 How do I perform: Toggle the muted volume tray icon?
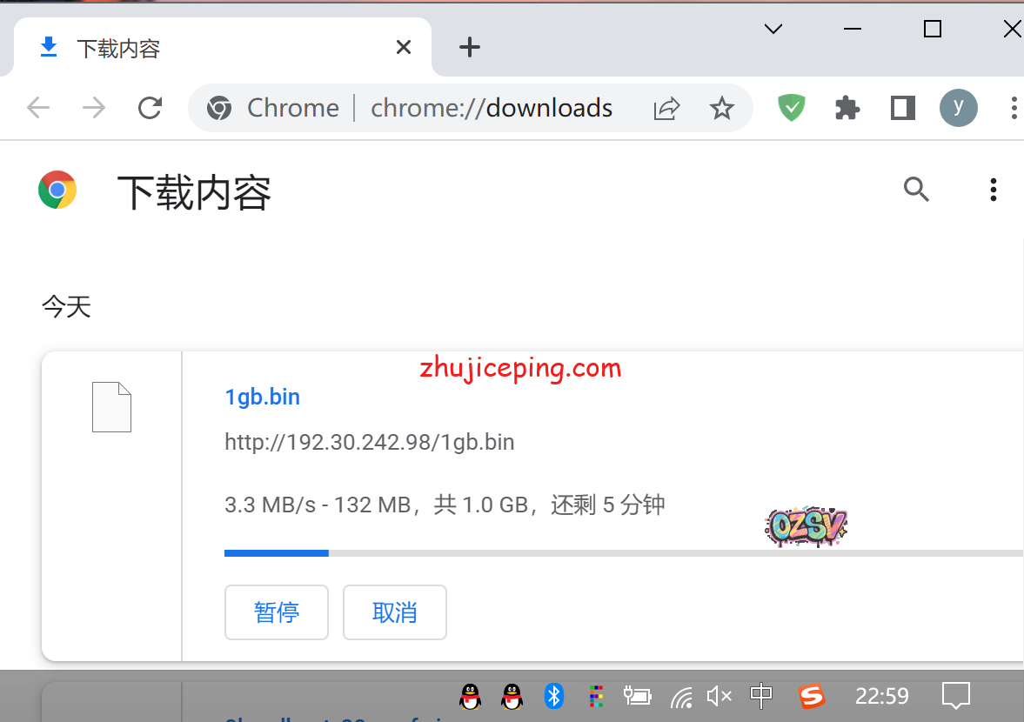(719, 696)
